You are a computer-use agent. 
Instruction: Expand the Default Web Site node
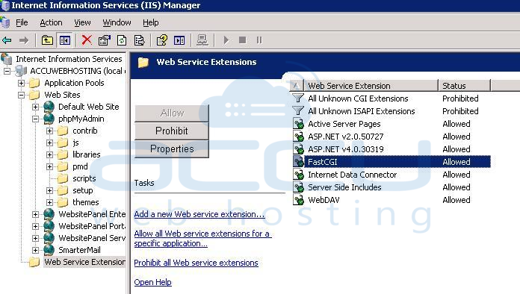pyautogui.click(x=35, y=107)
